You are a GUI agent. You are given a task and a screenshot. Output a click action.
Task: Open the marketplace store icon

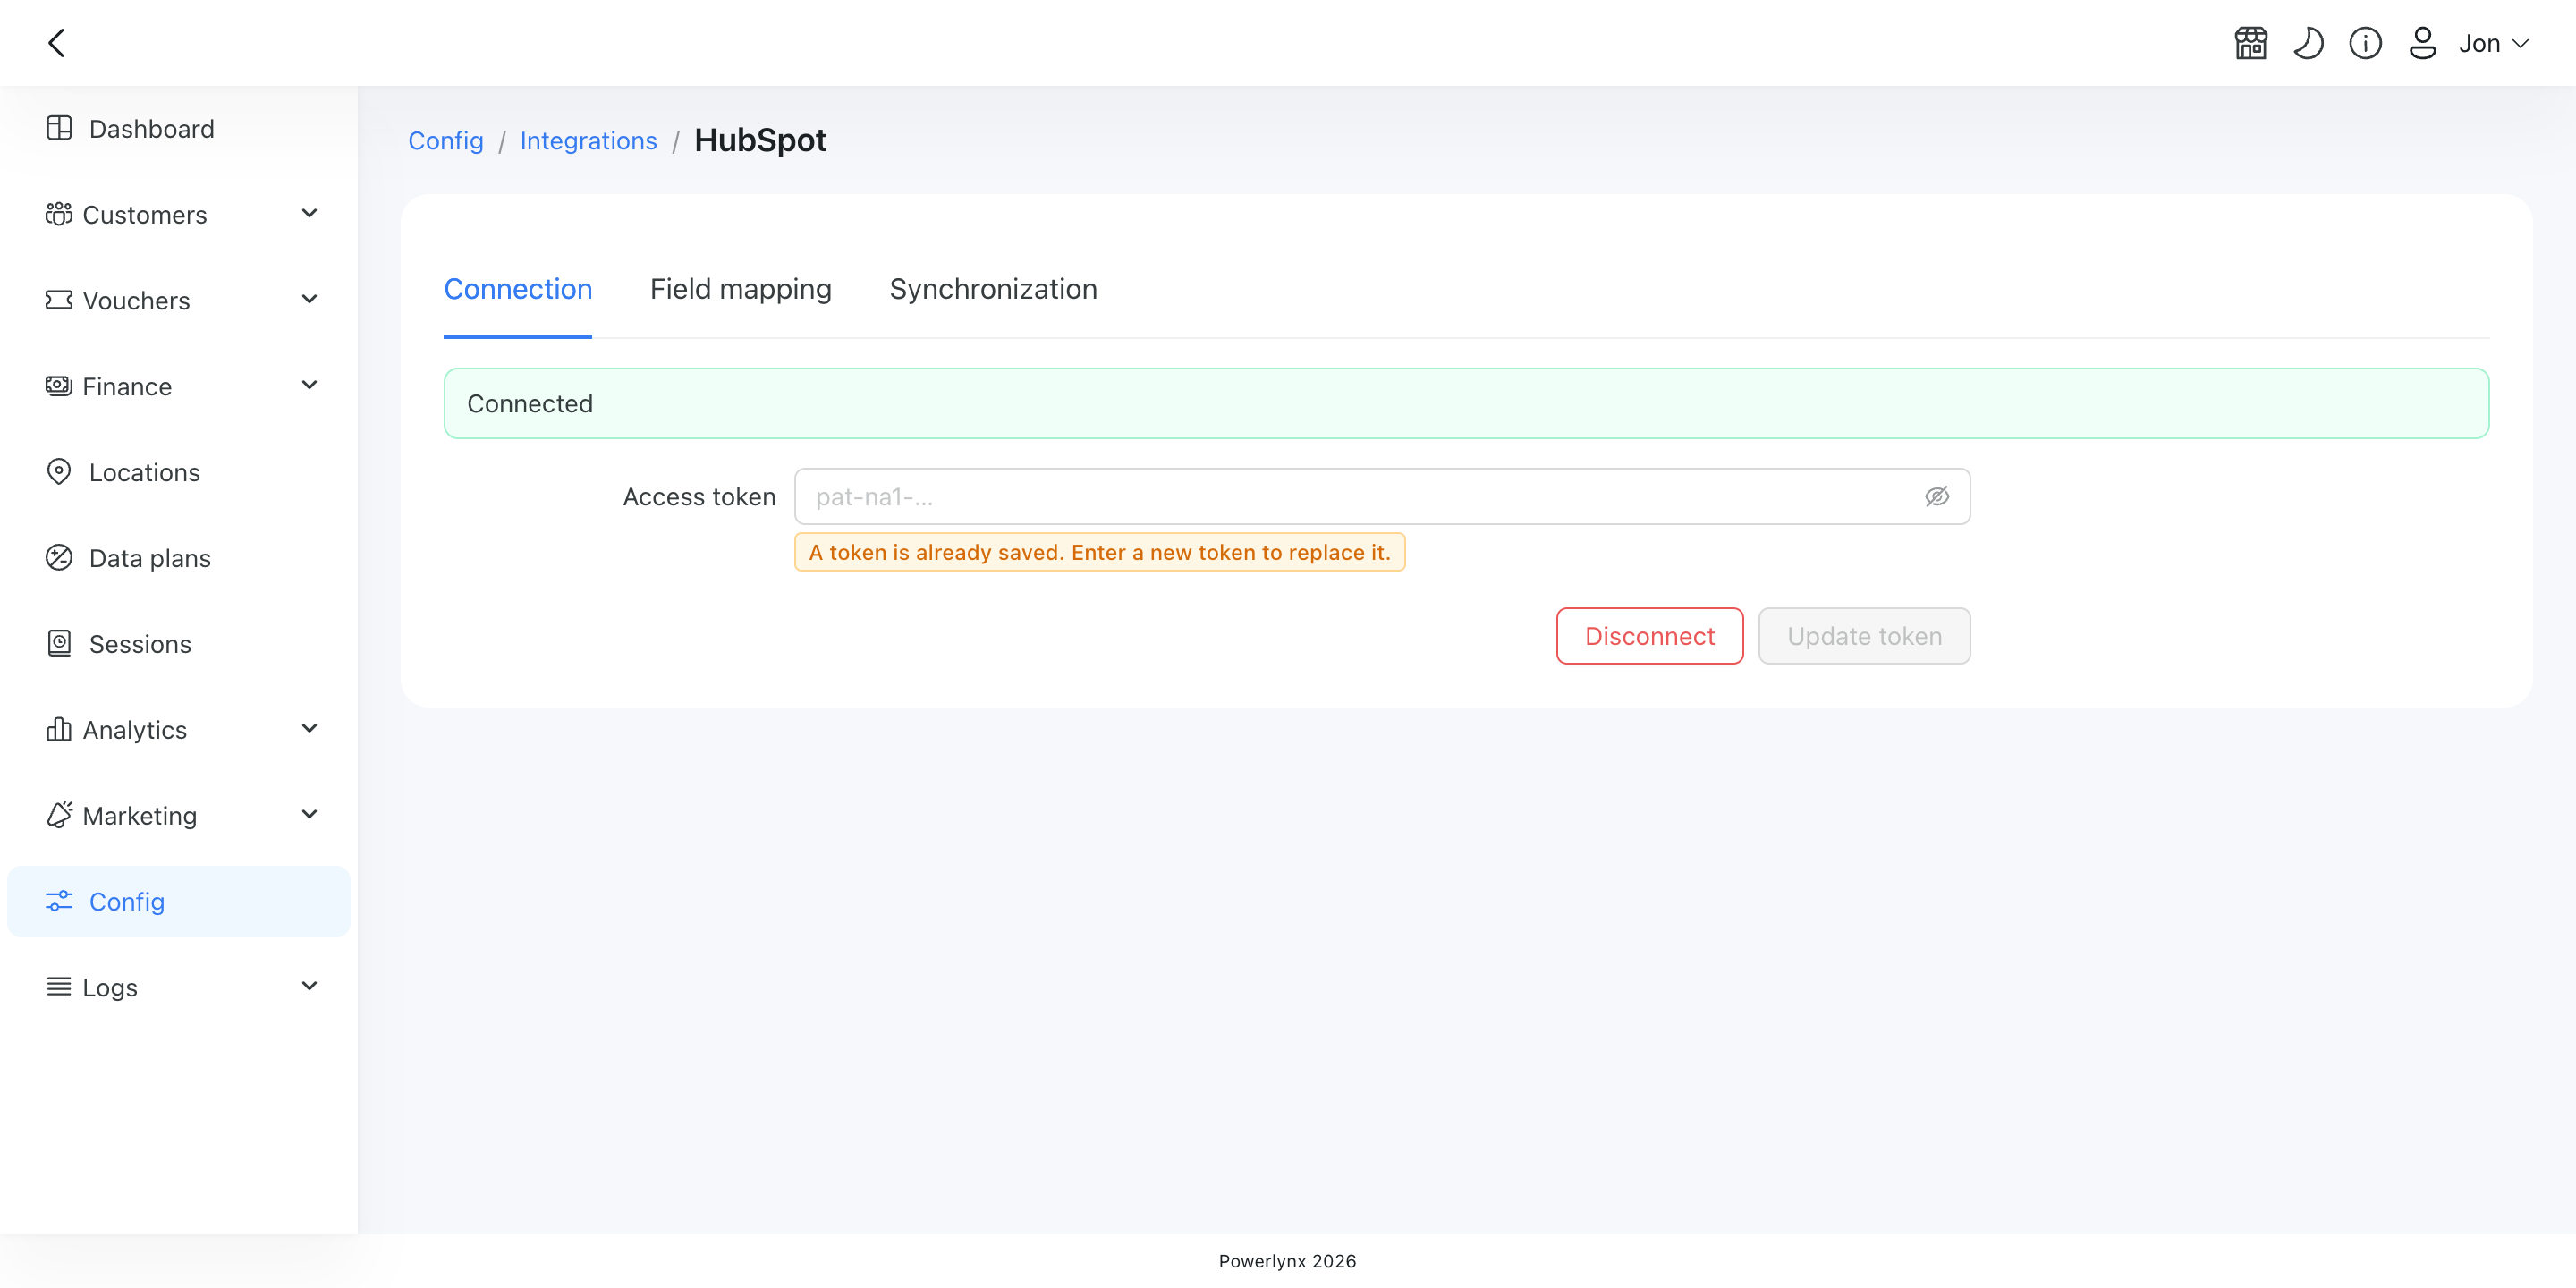2251,43
